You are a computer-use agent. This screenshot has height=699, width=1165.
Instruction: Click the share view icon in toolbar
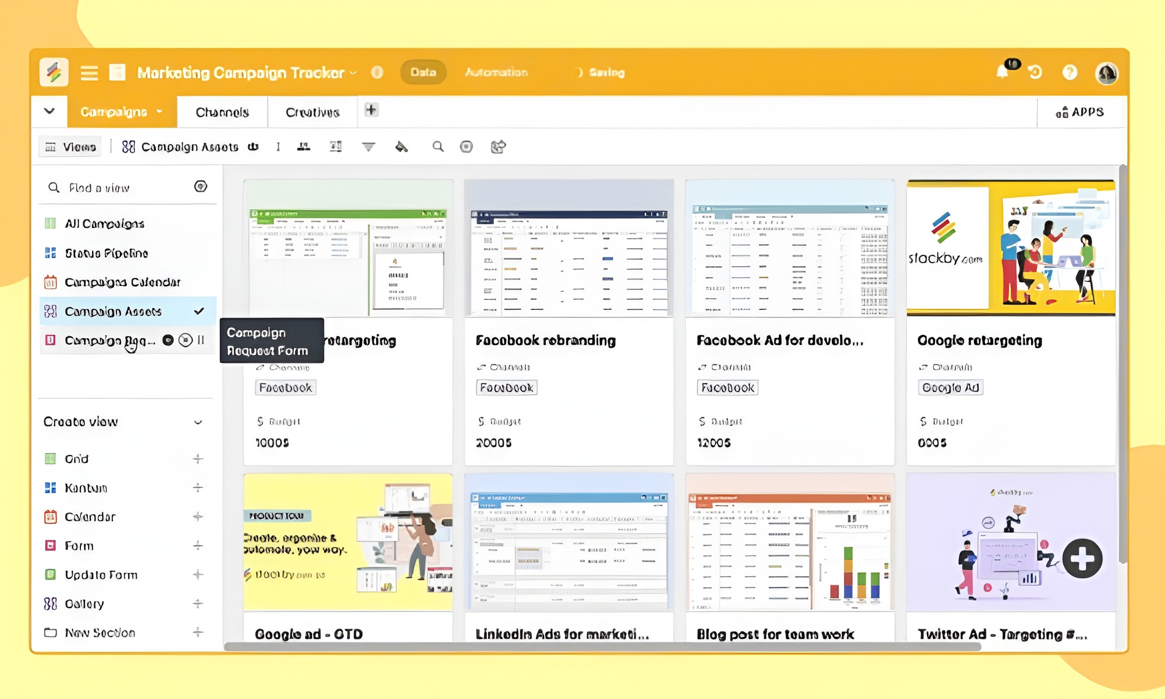click(x=498, y=147)
